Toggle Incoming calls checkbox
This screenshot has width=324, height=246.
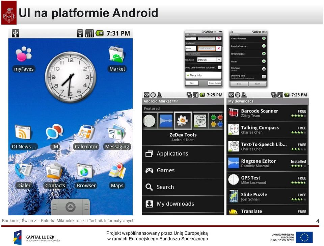point(264,77)
